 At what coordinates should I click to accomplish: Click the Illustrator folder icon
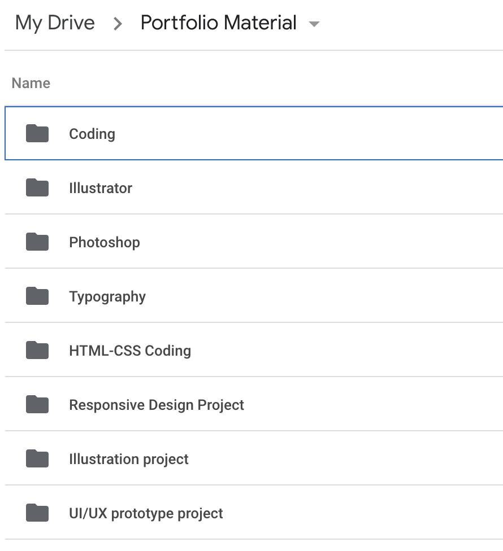point(36,187)
